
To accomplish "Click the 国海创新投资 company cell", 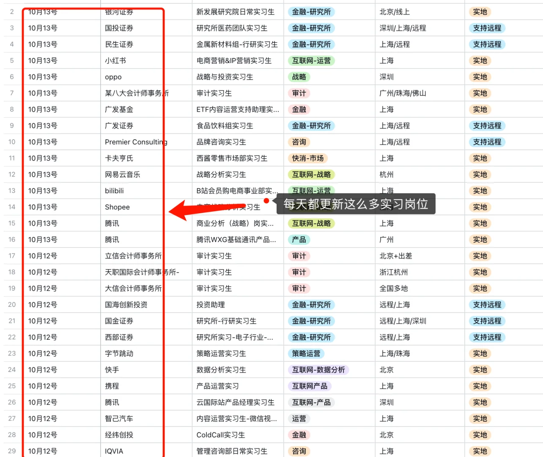I will pyautogui.click(x=146, y=305).
